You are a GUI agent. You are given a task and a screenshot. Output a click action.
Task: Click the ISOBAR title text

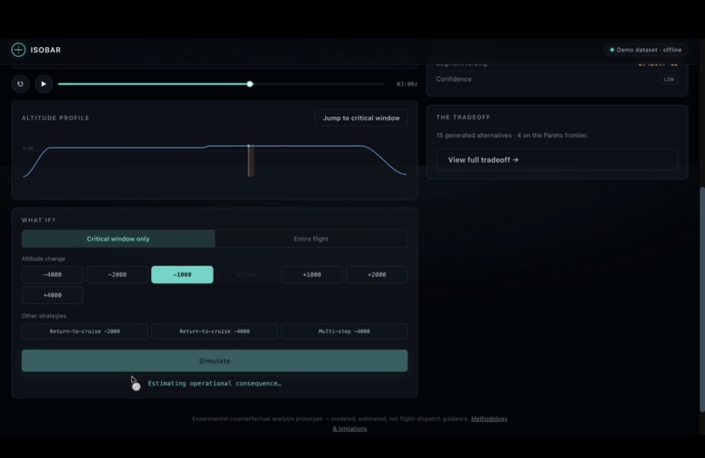(x=45, y=50)
